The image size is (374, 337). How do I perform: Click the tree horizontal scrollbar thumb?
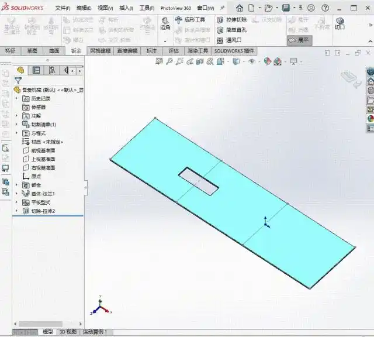[x=40, y=324]
